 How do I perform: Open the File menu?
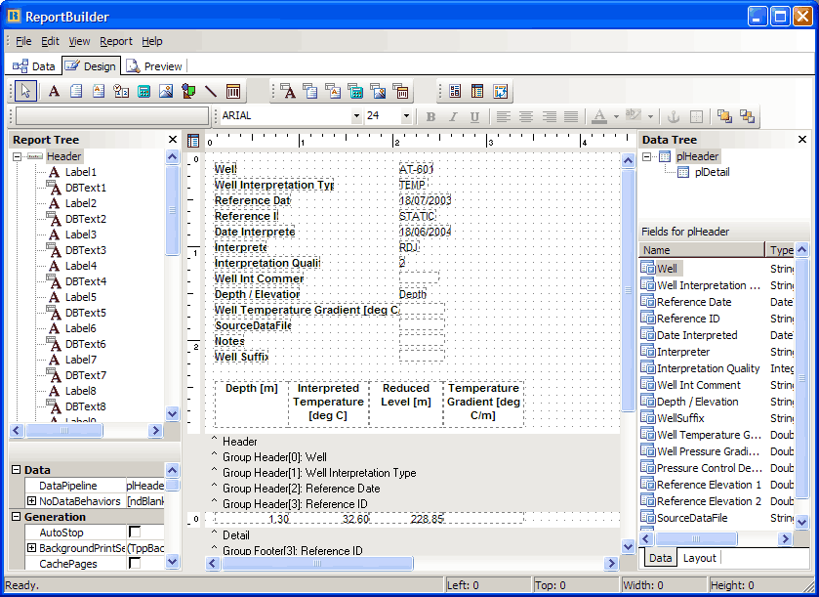coord(23,41)
